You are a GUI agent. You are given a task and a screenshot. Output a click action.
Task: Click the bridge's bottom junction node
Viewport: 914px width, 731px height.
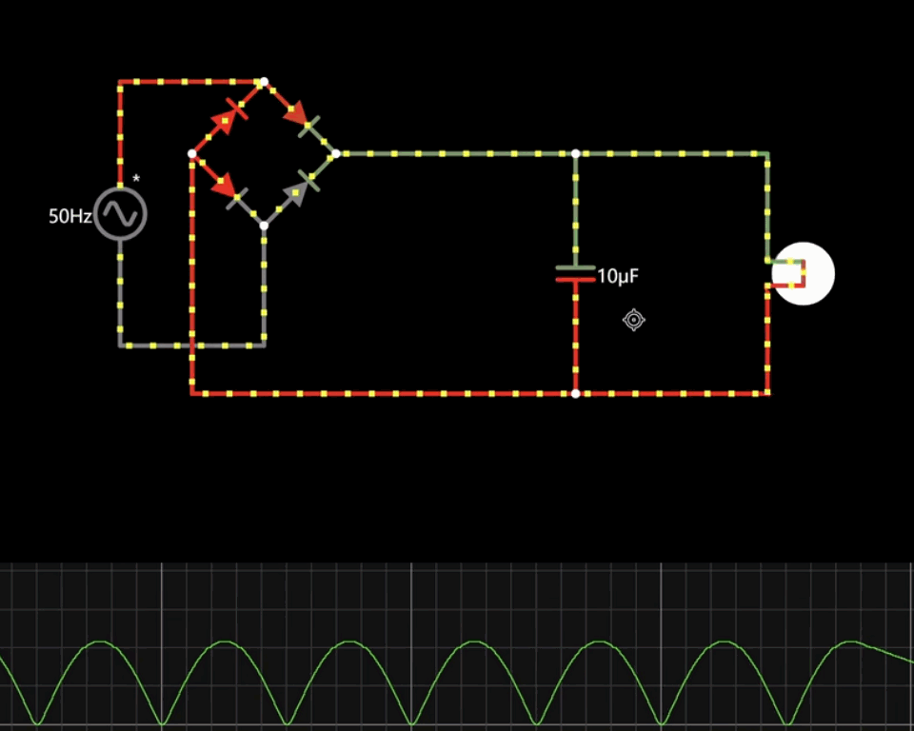pos(264,226)
